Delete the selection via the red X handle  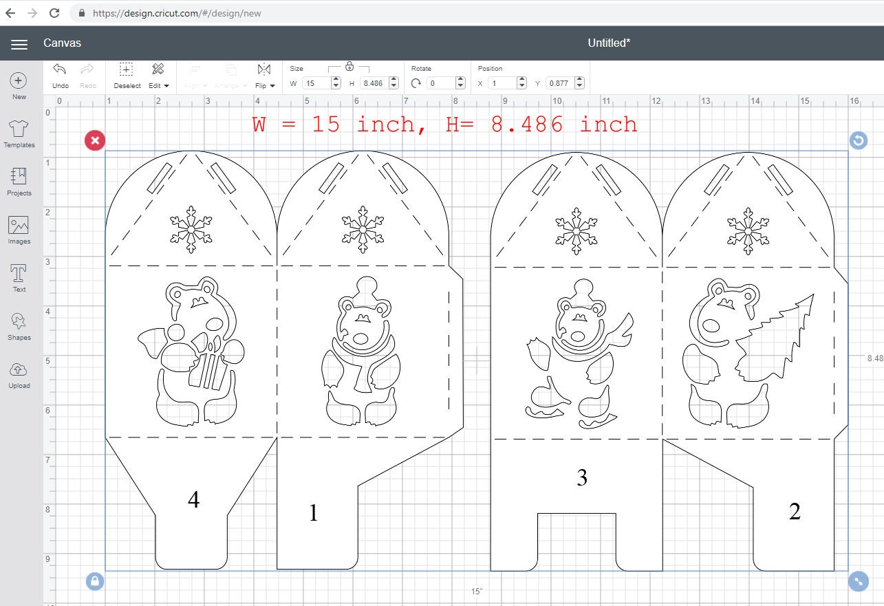click(x=95, y=140)
